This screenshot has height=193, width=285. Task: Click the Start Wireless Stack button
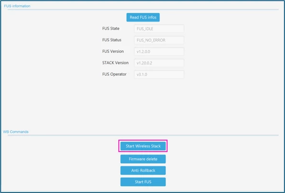click(x=143, y=146)
